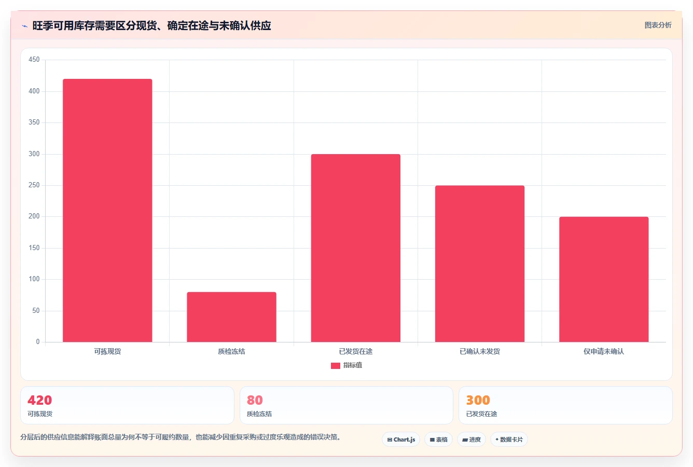Click the Chart.js tag icon

coord(390,439)
